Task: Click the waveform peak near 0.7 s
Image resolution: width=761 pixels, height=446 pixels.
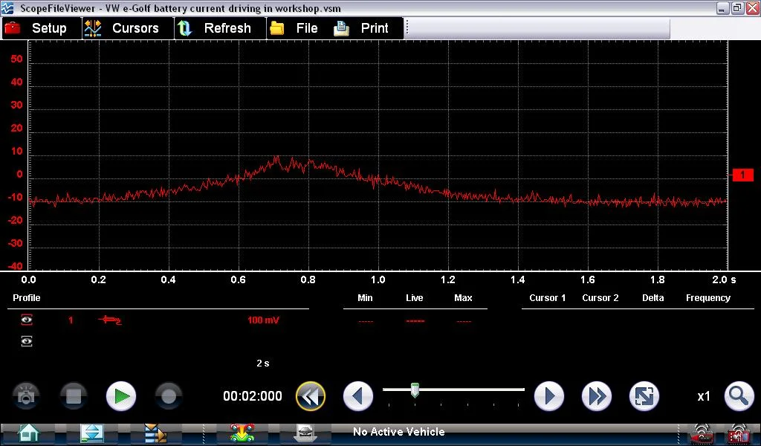Action: pos(276,158)
